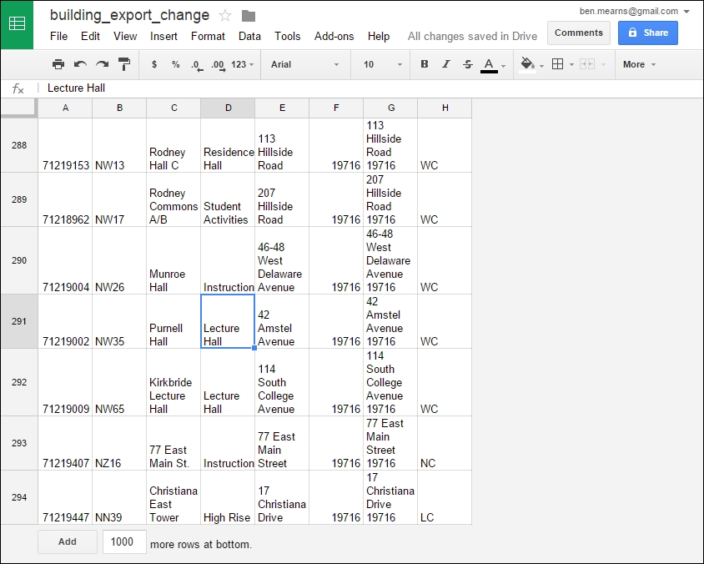Open the text color picker
This screenshot has width=704, height=564.
[x=491, y=63]
